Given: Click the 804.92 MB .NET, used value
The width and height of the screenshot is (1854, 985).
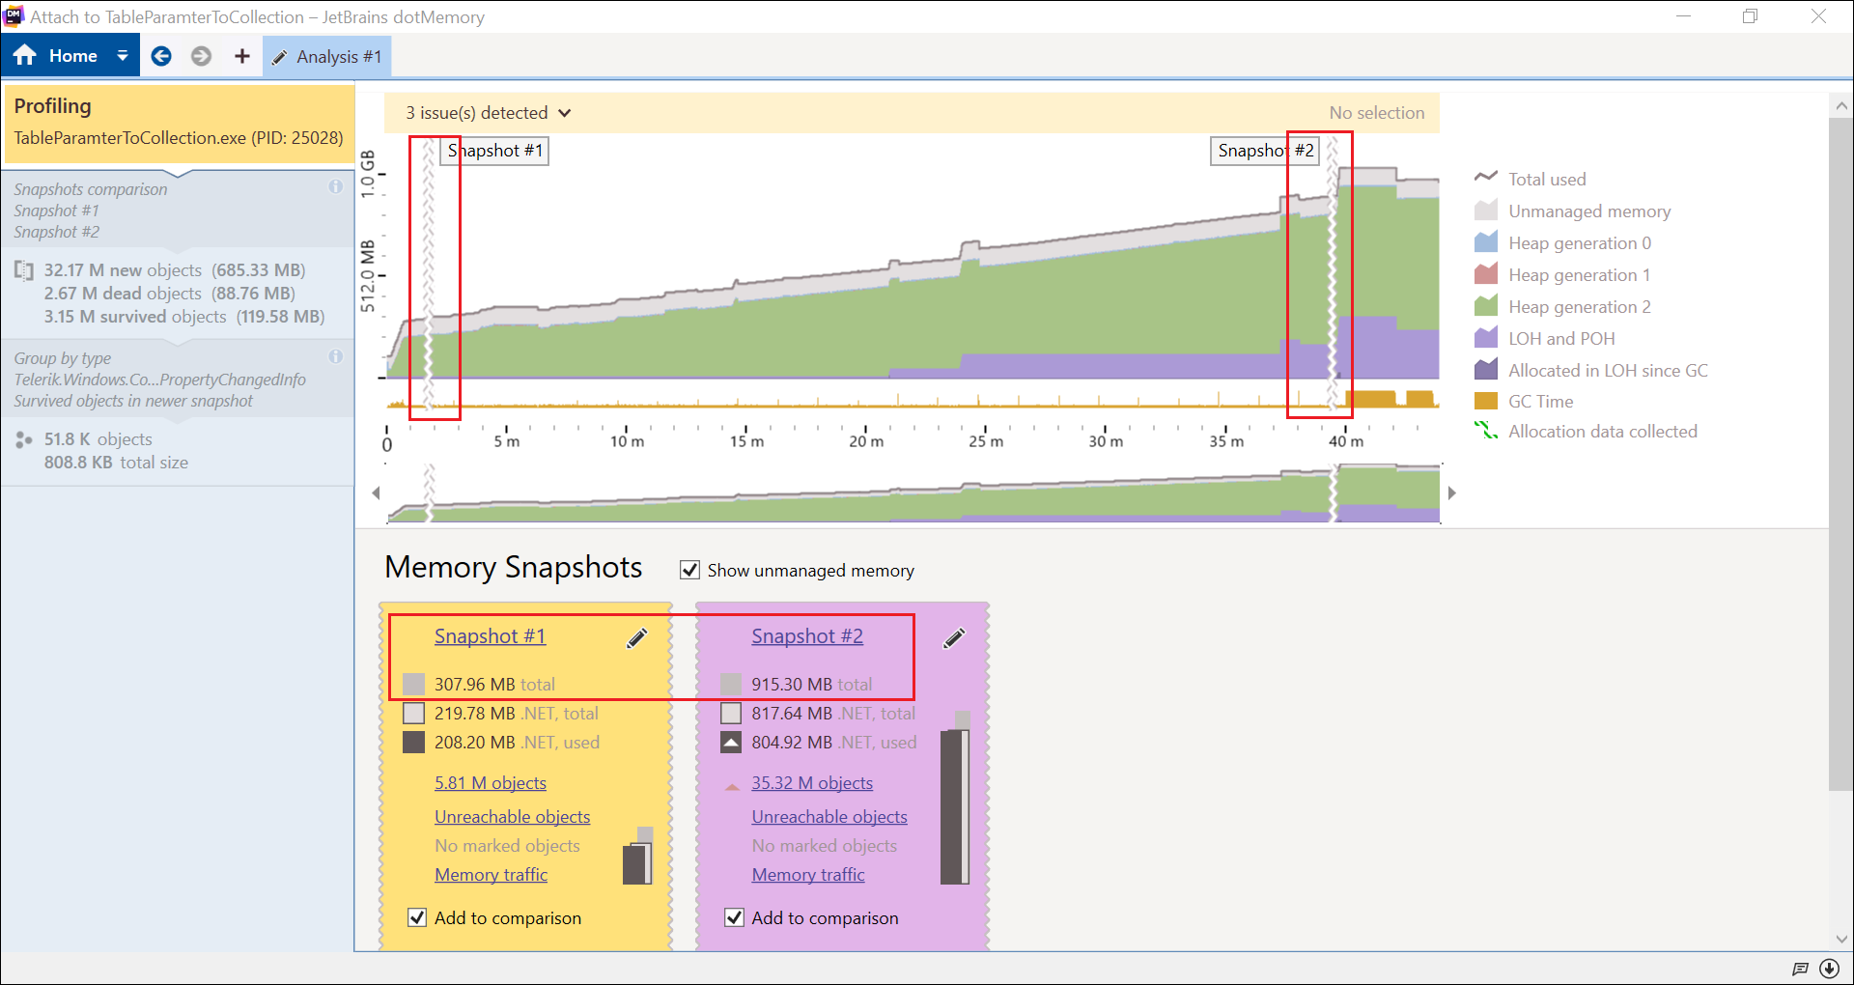Looking at the screenshot, I should (834, 743).
